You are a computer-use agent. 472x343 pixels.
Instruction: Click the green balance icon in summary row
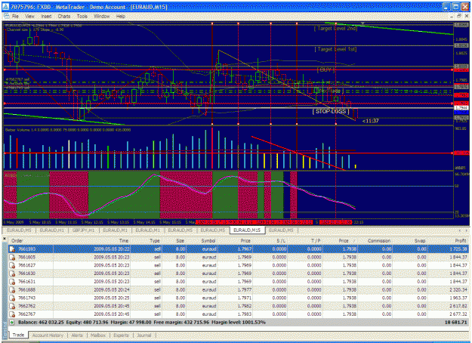click(12, 322)
